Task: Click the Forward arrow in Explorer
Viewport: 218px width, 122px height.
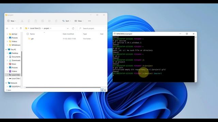Action: pyautogui.click(x=13, y=28)
